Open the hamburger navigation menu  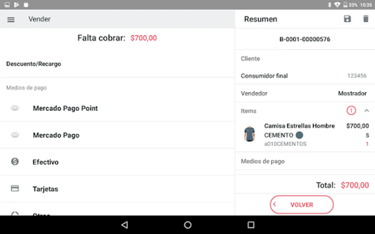click(11, 19)
